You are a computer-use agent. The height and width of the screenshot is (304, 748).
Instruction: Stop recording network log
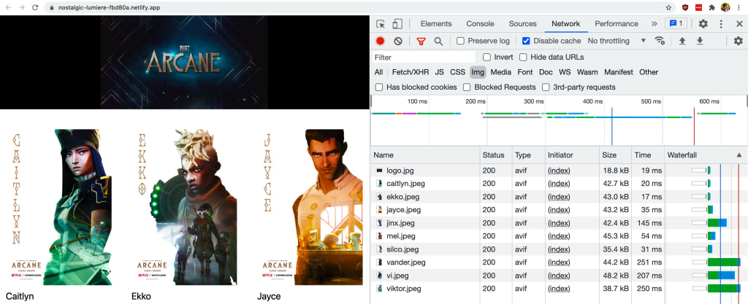point(380,42)
